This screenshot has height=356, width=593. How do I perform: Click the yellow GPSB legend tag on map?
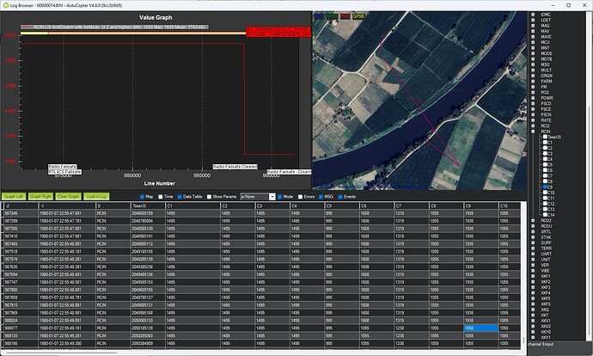click(358, 16)
